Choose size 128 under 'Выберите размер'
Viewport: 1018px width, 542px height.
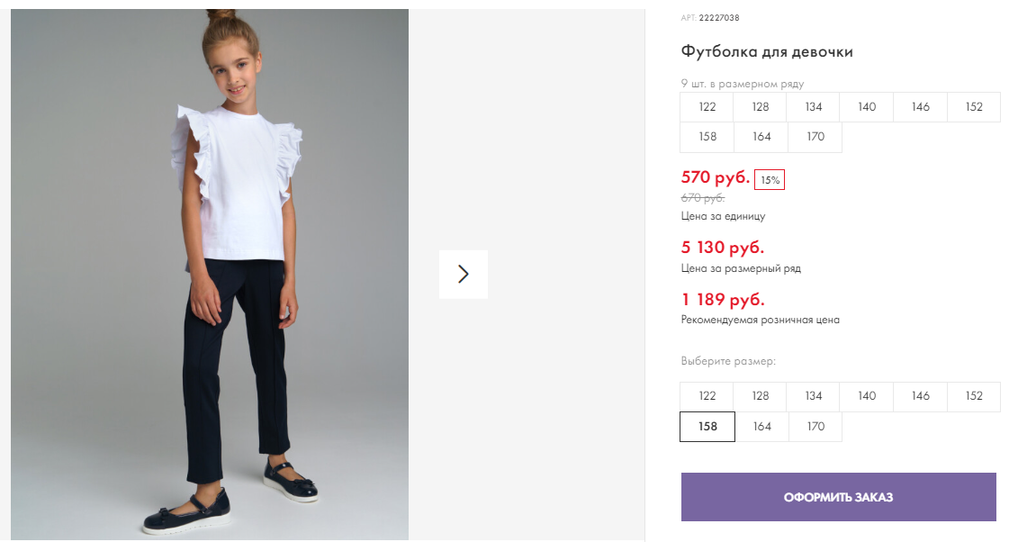[761, 396]
